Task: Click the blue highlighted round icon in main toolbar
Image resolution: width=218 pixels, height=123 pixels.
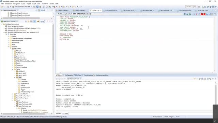Action: tap(37, 7)
